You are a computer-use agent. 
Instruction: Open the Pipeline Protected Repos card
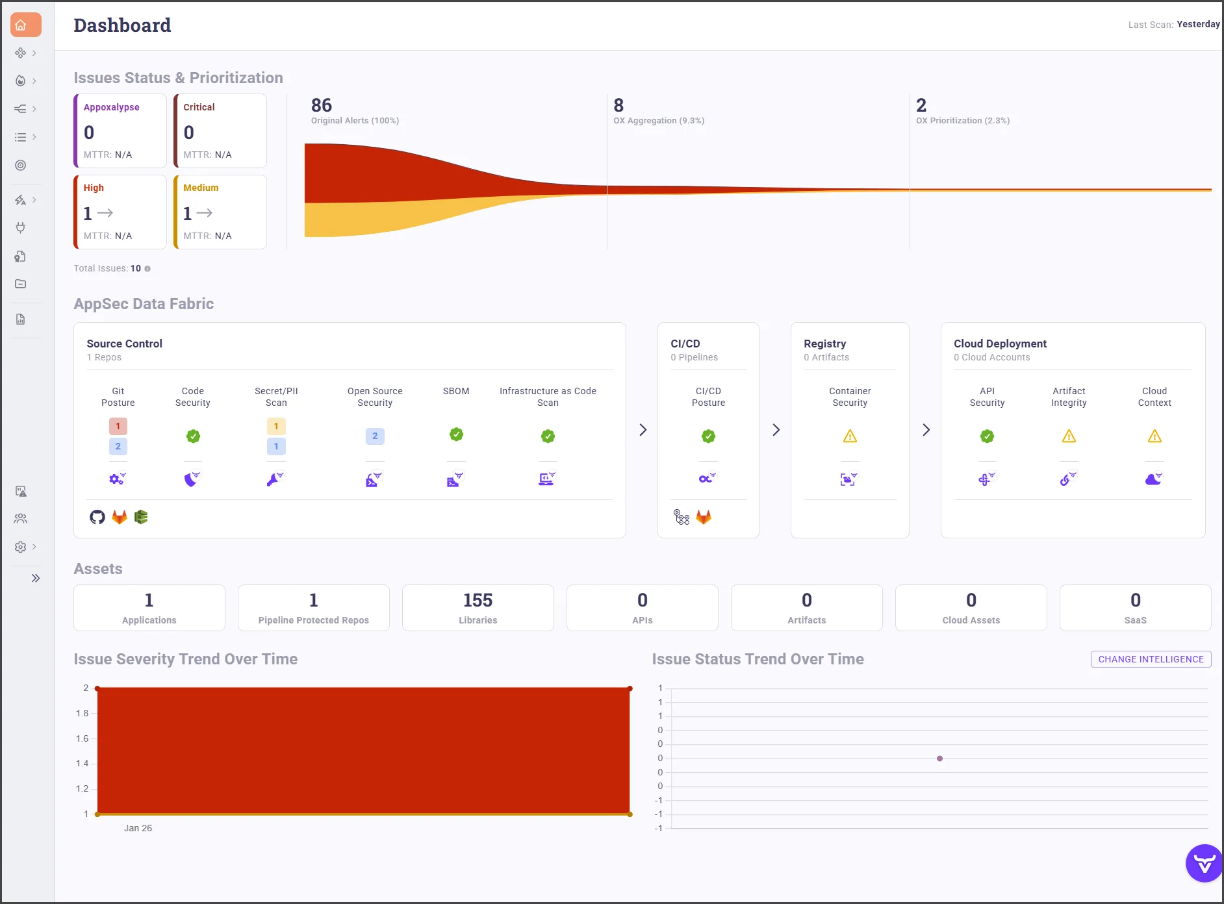314,608
